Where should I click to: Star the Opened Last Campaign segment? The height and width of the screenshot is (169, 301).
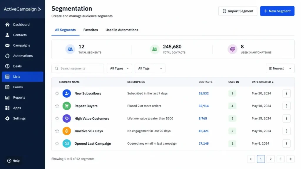57,143
